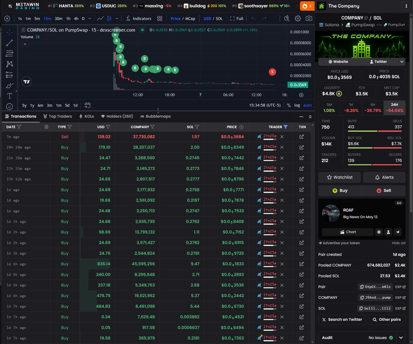Image resolution: width=413 pixels, height=344 pixels.
Task: Click Search on Twitter
Action: [342, 320]
